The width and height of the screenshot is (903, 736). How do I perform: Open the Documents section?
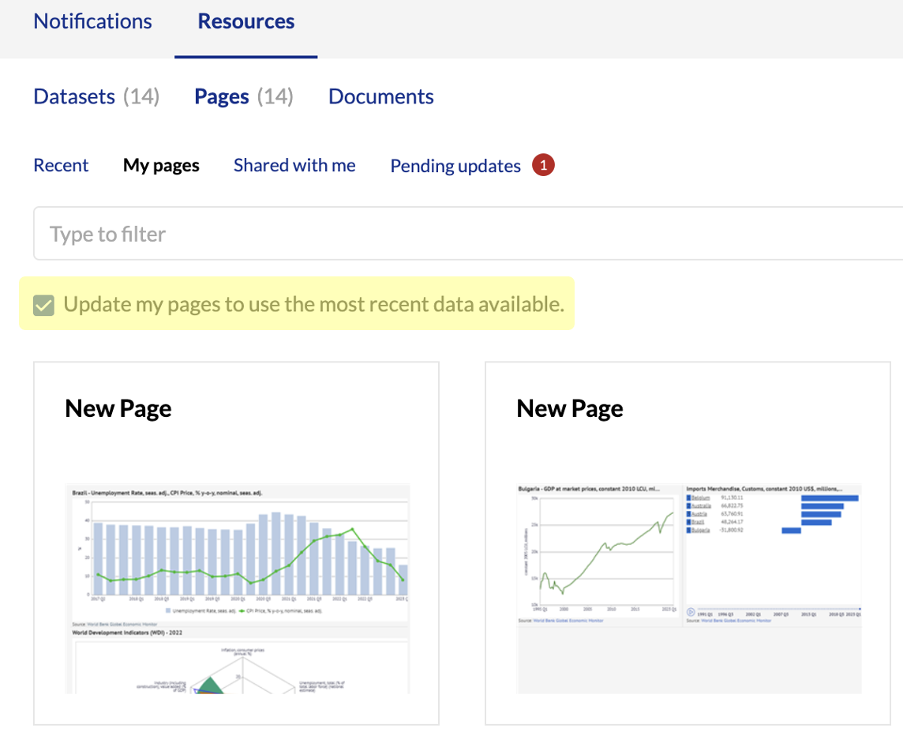(380, 96)
